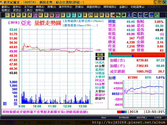Open the 證券(E) menu
The image size is (167, 125).
(x=17, y=7)
